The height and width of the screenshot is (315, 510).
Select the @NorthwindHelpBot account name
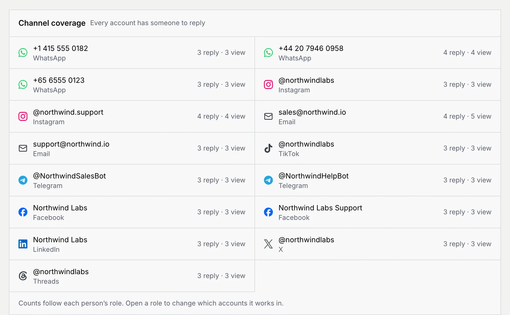click(x=314, y=176)
